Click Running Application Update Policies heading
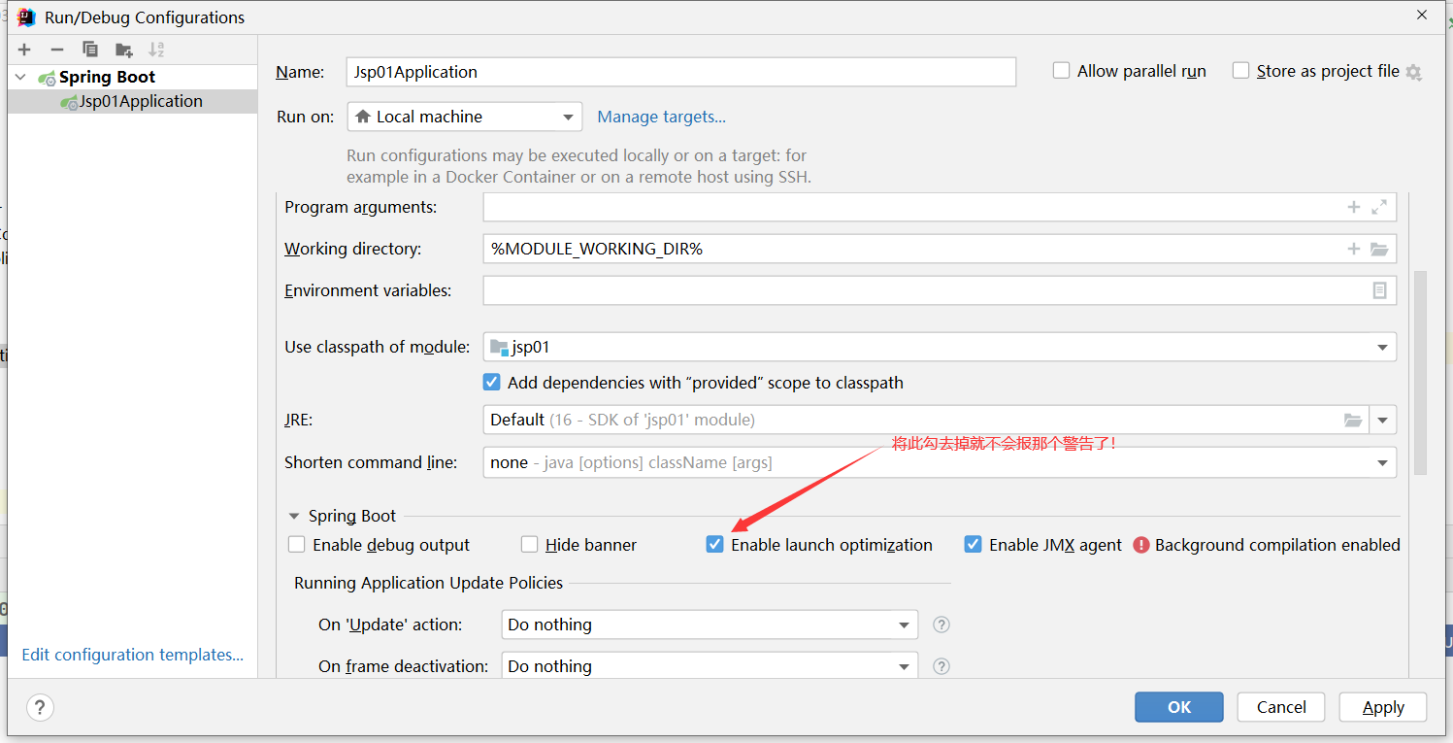The image size is (1453, 743). 429,583
